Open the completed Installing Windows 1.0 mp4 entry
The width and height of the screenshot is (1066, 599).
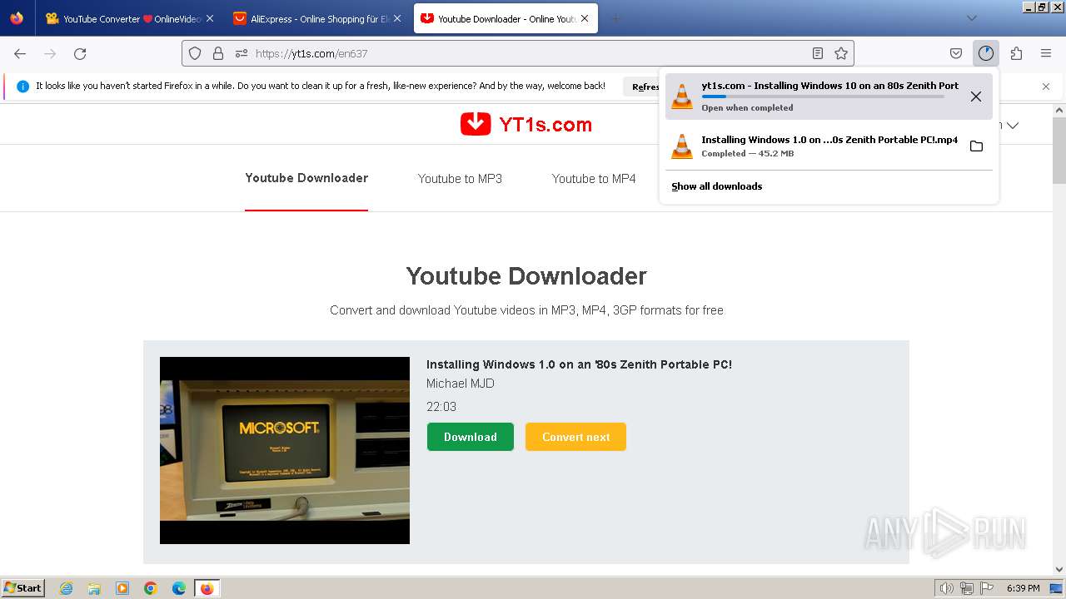829,146
